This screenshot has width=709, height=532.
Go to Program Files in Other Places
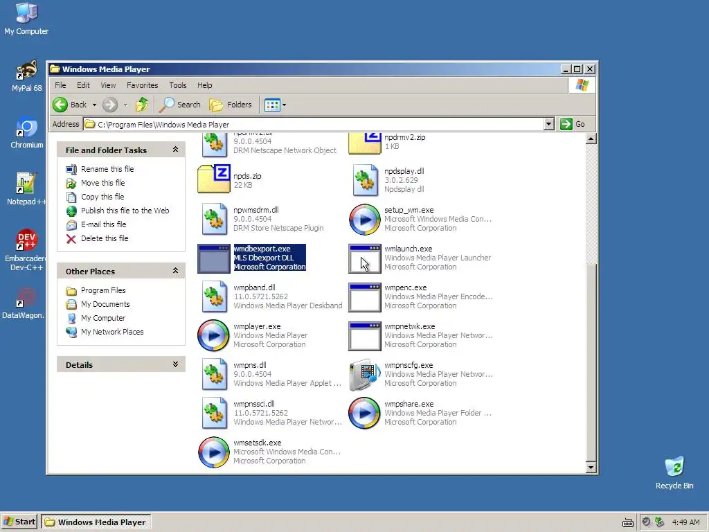tap(103, 290)
